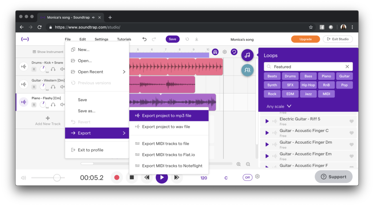Click the Featured loops search field
The width and height of the screenshot is (374, 206).
point(308,67)
